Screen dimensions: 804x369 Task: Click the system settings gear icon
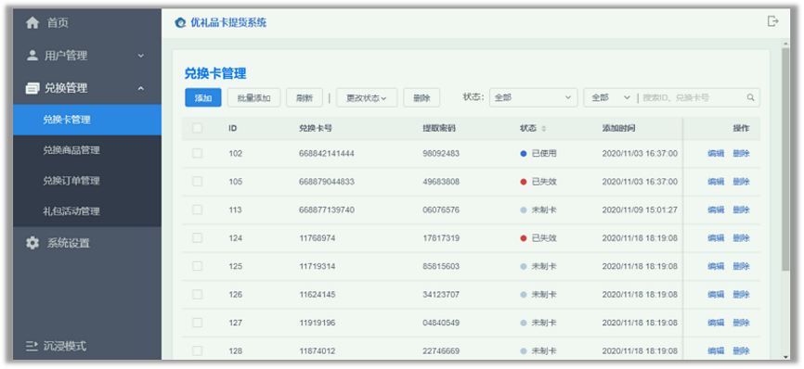tap(32, 243)
